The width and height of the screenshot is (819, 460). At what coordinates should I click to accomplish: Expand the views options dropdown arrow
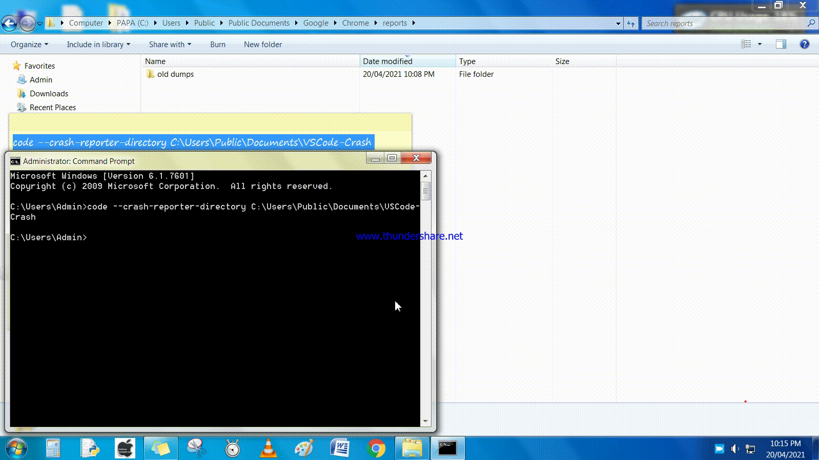click(760, 44)
